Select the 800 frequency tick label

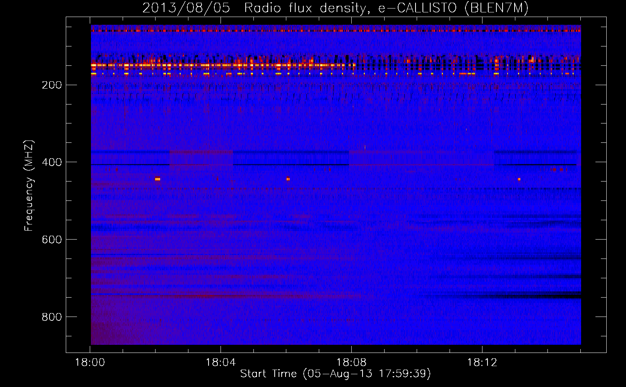(51, 317)
